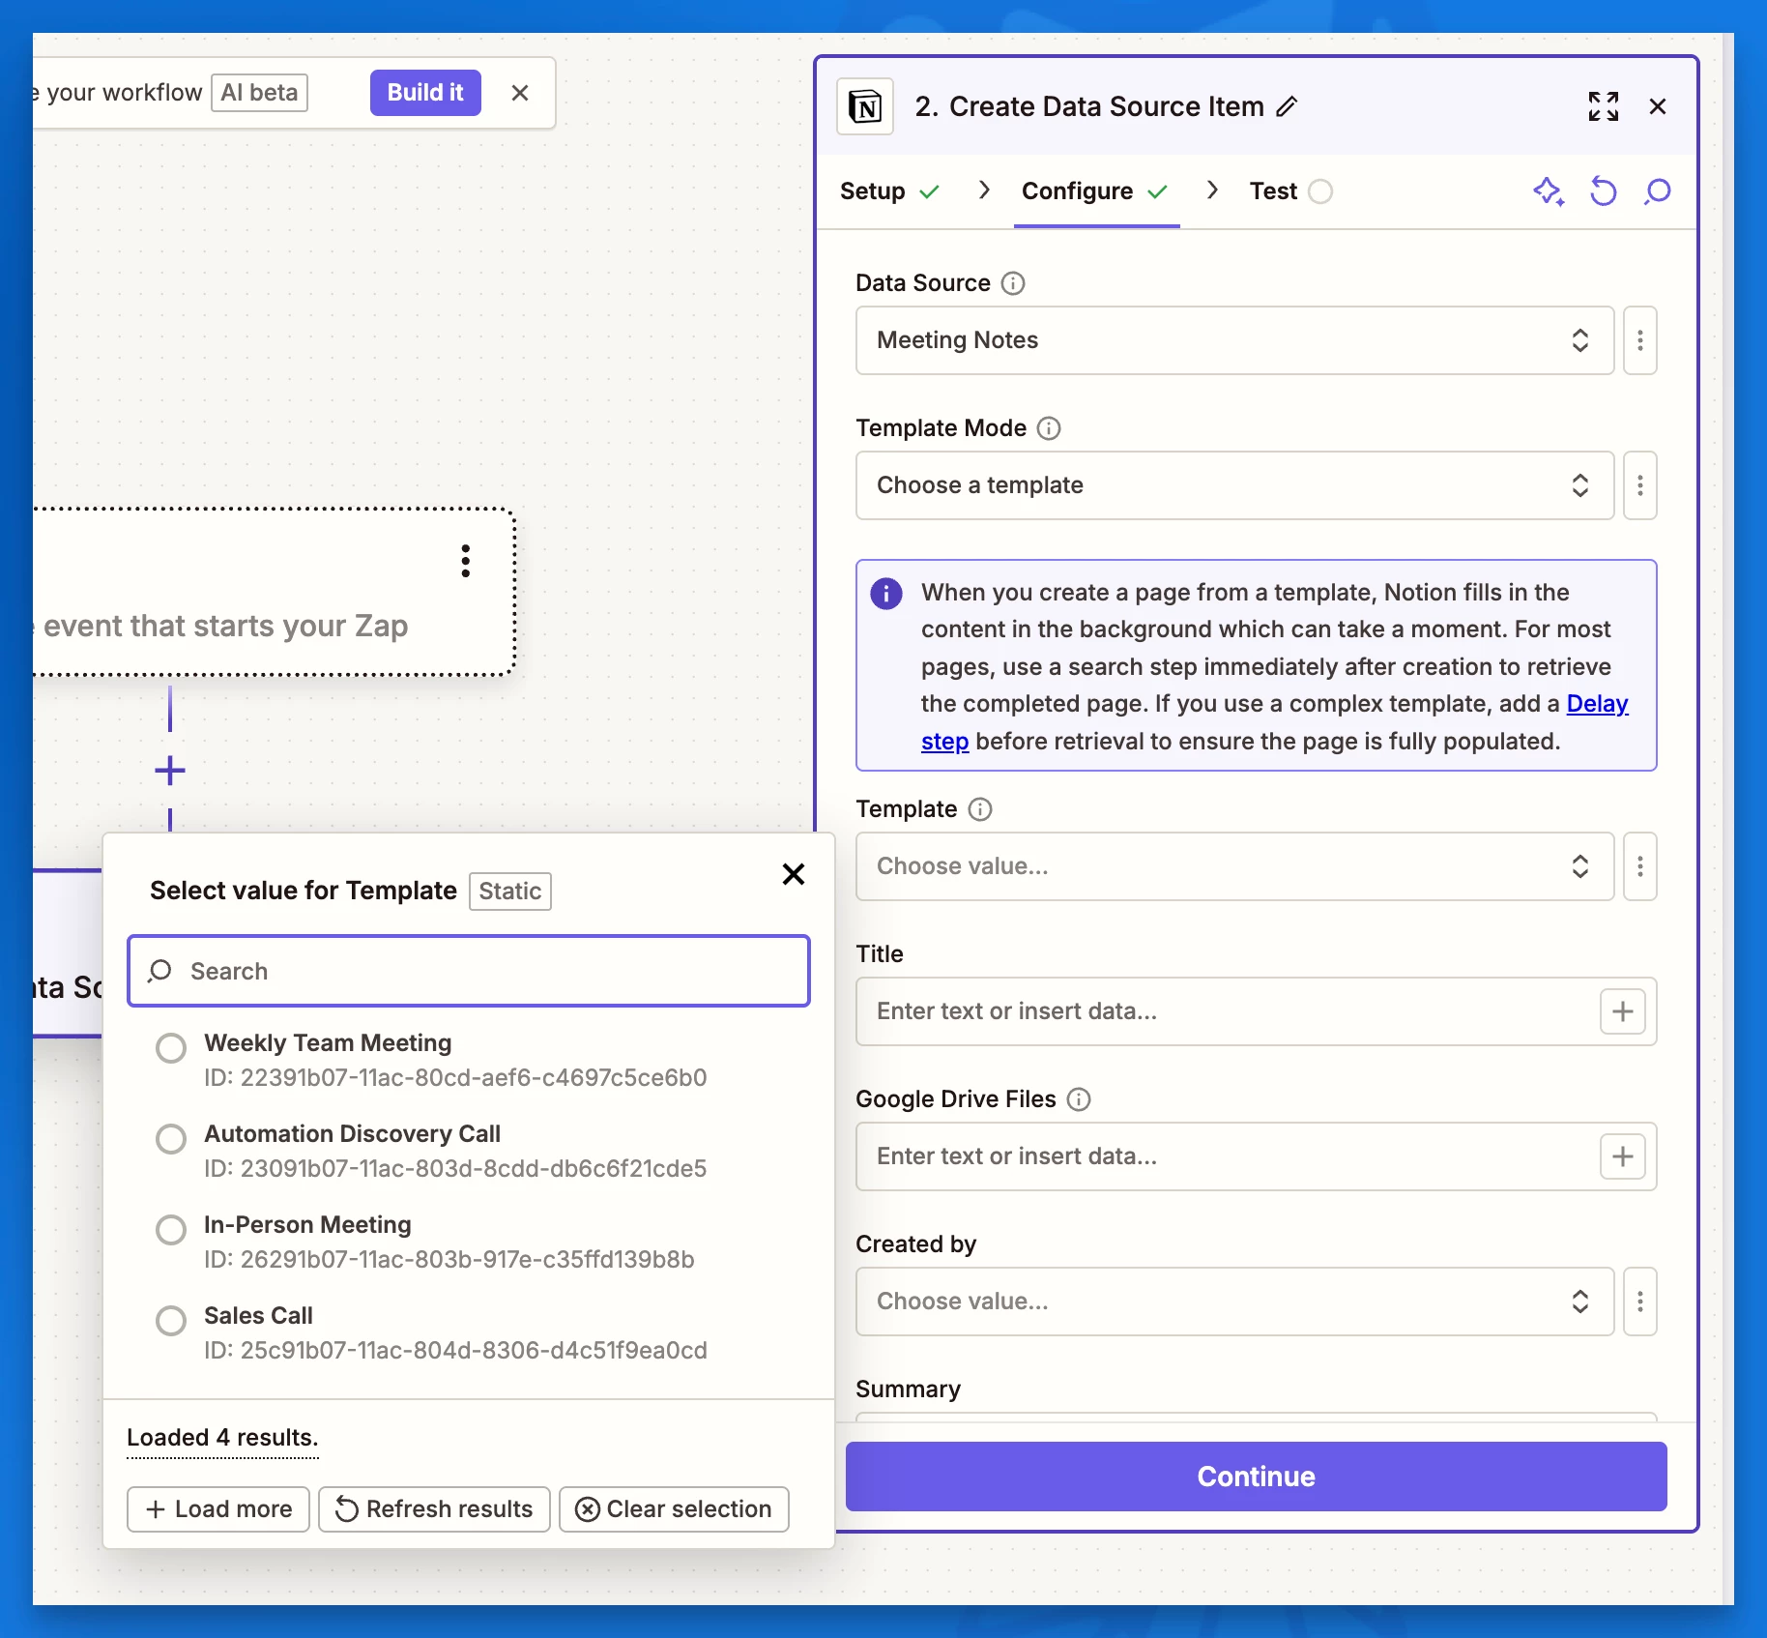1767x1638 pixels.
Task: Dismiss the AI workflow builder bar
Action: pyautogui.click(x=519, y=93)
